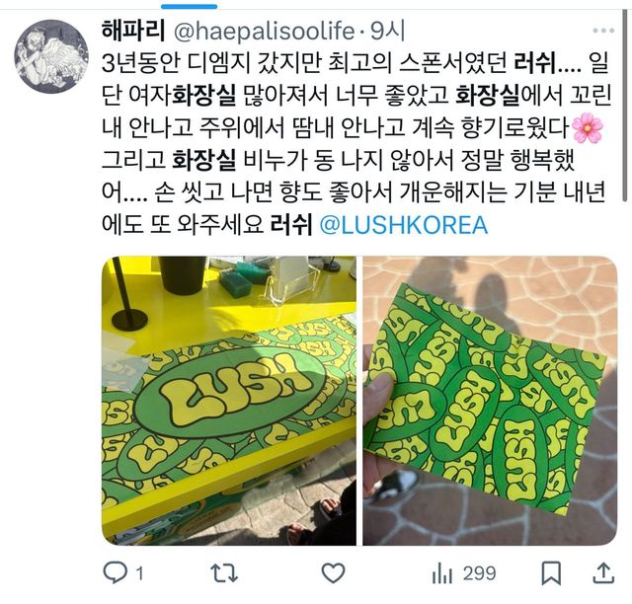Click the share upload arrow icon

point(603,572)
